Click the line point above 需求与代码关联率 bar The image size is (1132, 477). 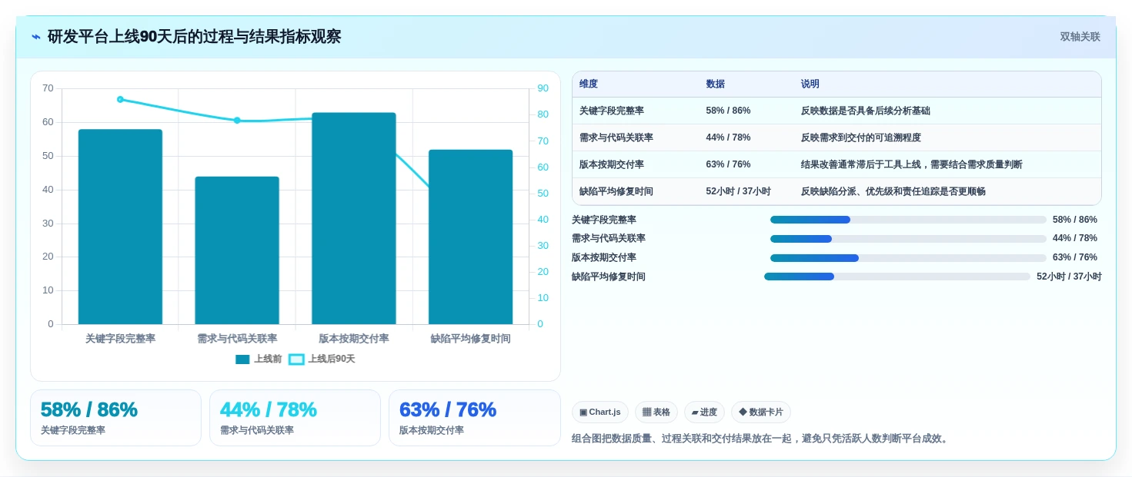237,121
